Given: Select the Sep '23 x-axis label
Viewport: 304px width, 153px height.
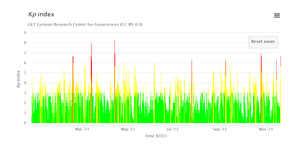Looking at the screenshot, I should [220, 129].
